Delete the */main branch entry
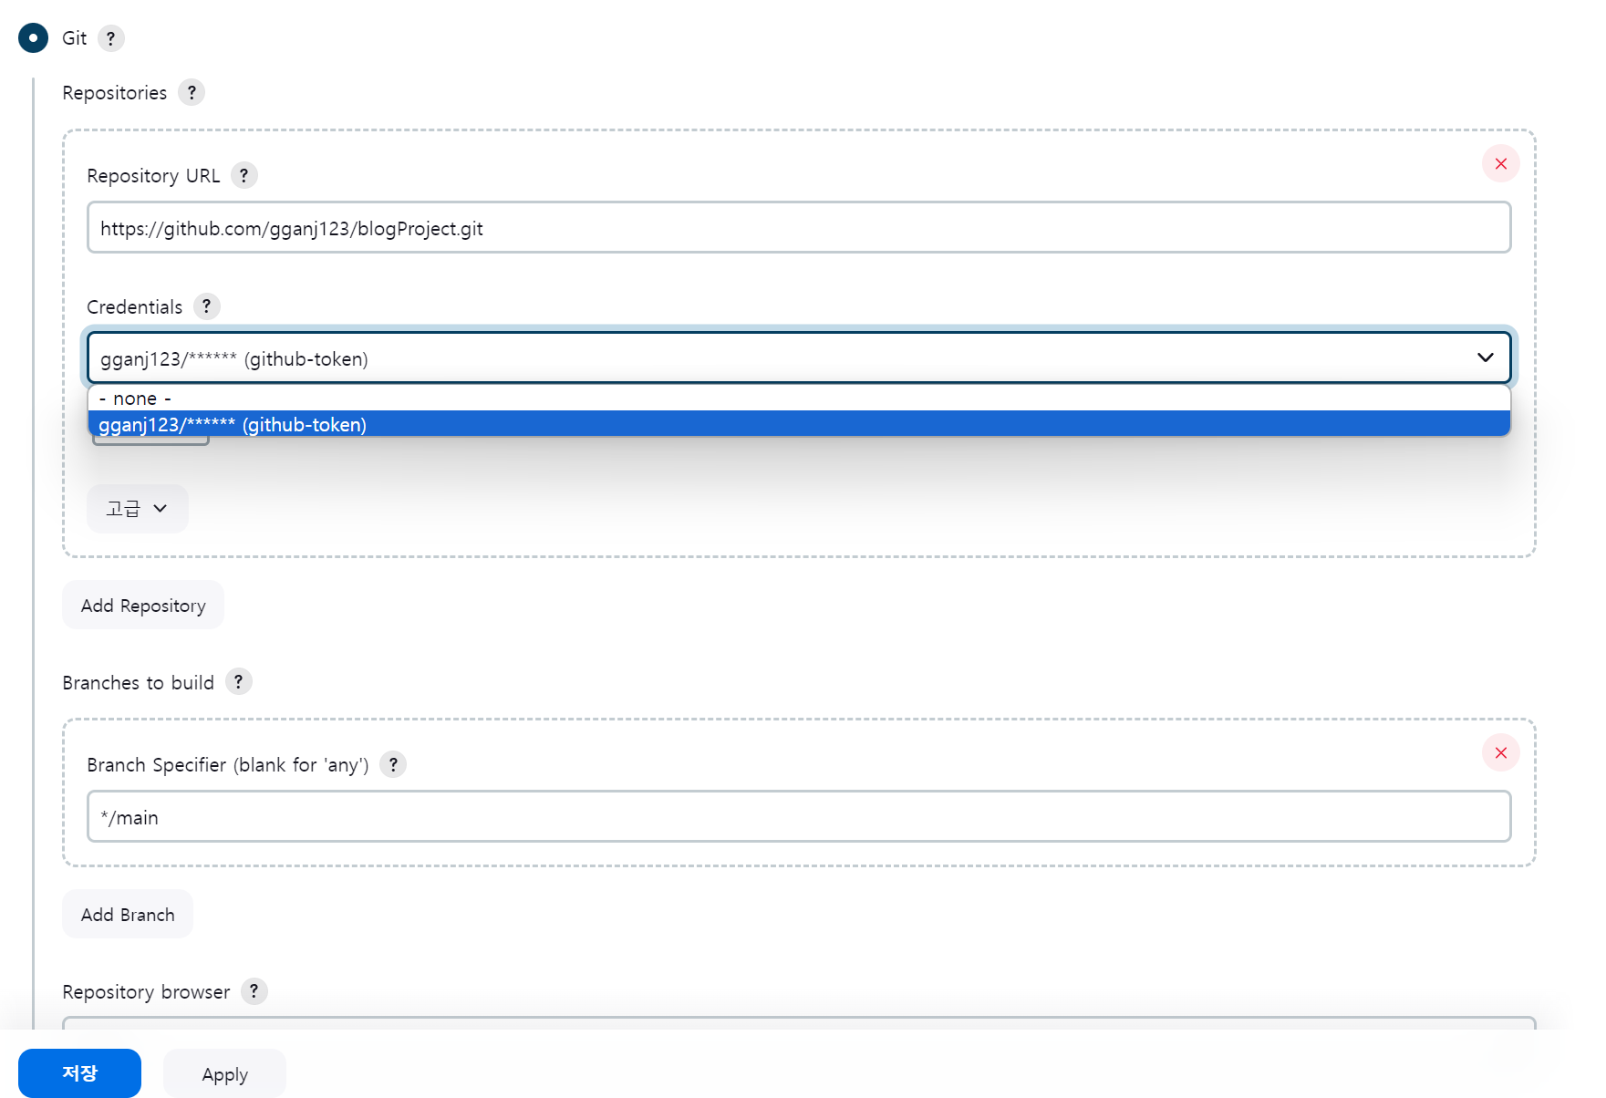1606x1098 pixels. coord(1500,753)
